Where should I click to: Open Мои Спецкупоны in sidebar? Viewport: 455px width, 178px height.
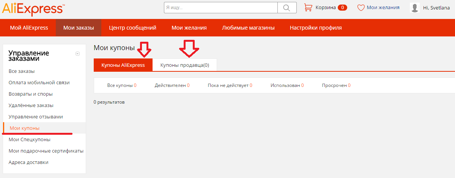(x=30, y=139)
